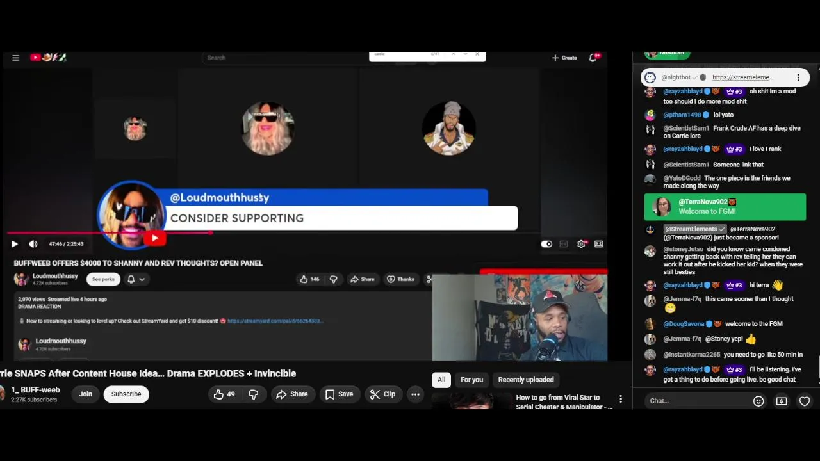Click the Join button
Screen dimensions: 820x461
(86, 394)
